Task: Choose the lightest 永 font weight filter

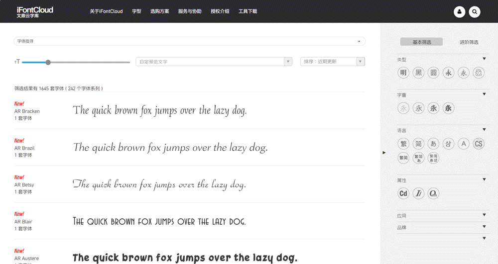Action: (x=403, y=108)
